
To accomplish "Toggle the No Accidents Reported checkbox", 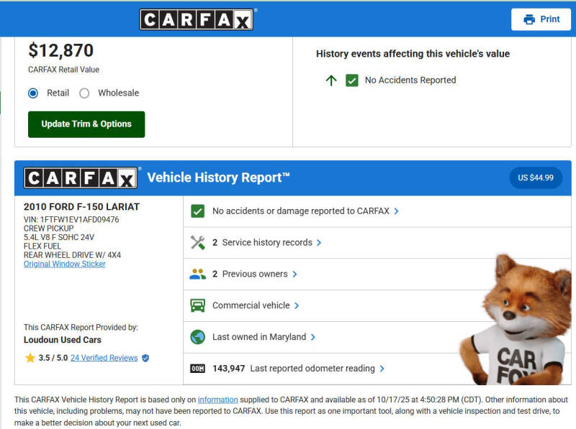I will pos(351,80).
